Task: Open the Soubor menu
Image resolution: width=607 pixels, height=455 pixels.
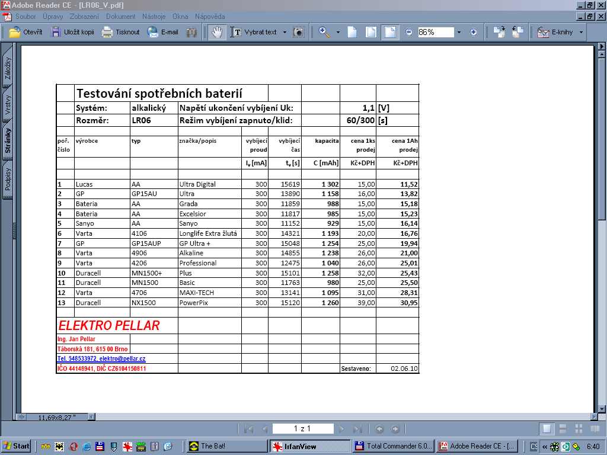Action: coord(25,17)
